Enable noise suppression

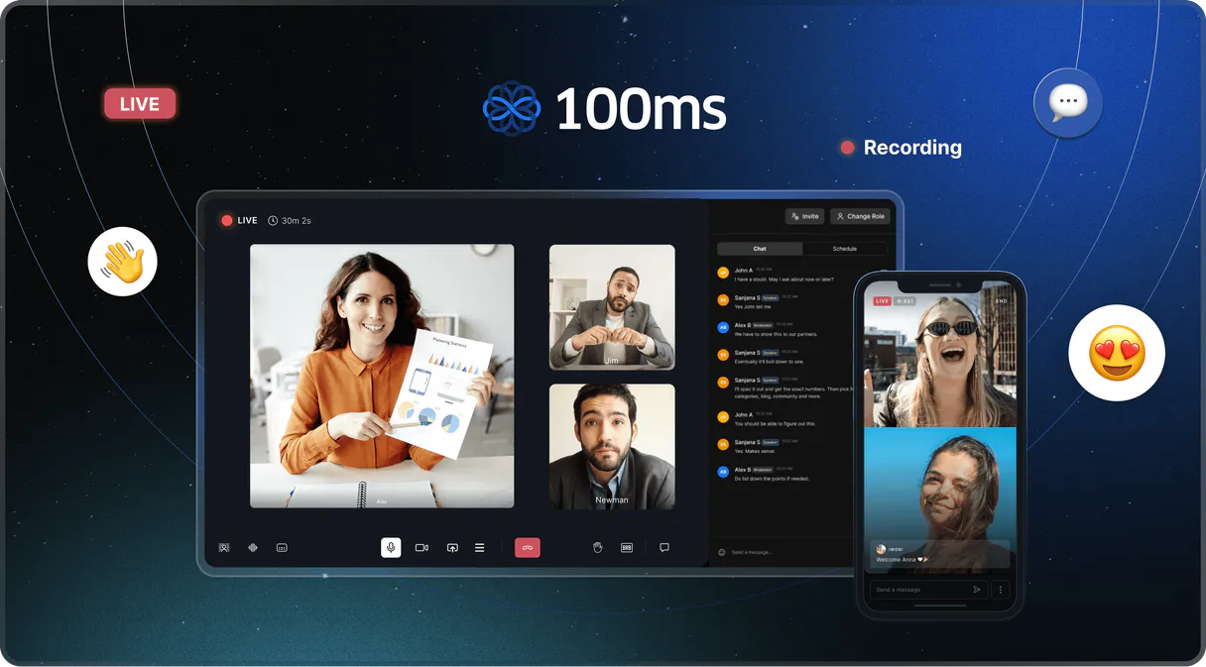tap(252, 547)
